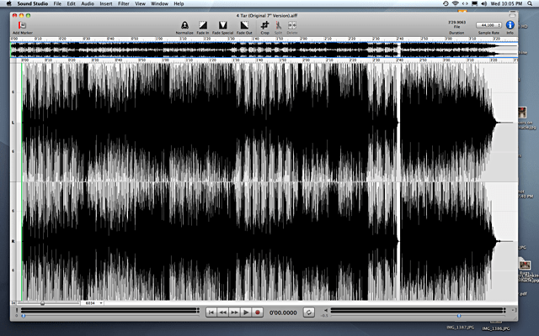Click the horizontal zoom slider
The image size is (539, 336).
pos(42,302)
